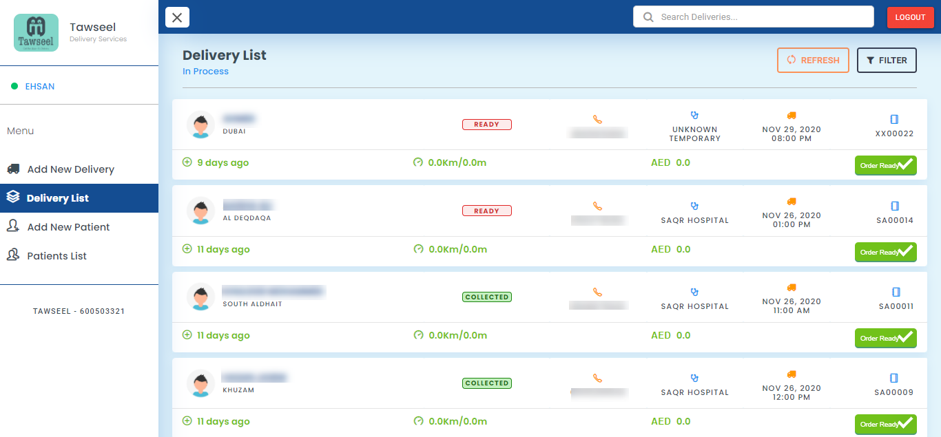
Task: Click phone icon in SA00011 row
Action: [x=597, y=292]
